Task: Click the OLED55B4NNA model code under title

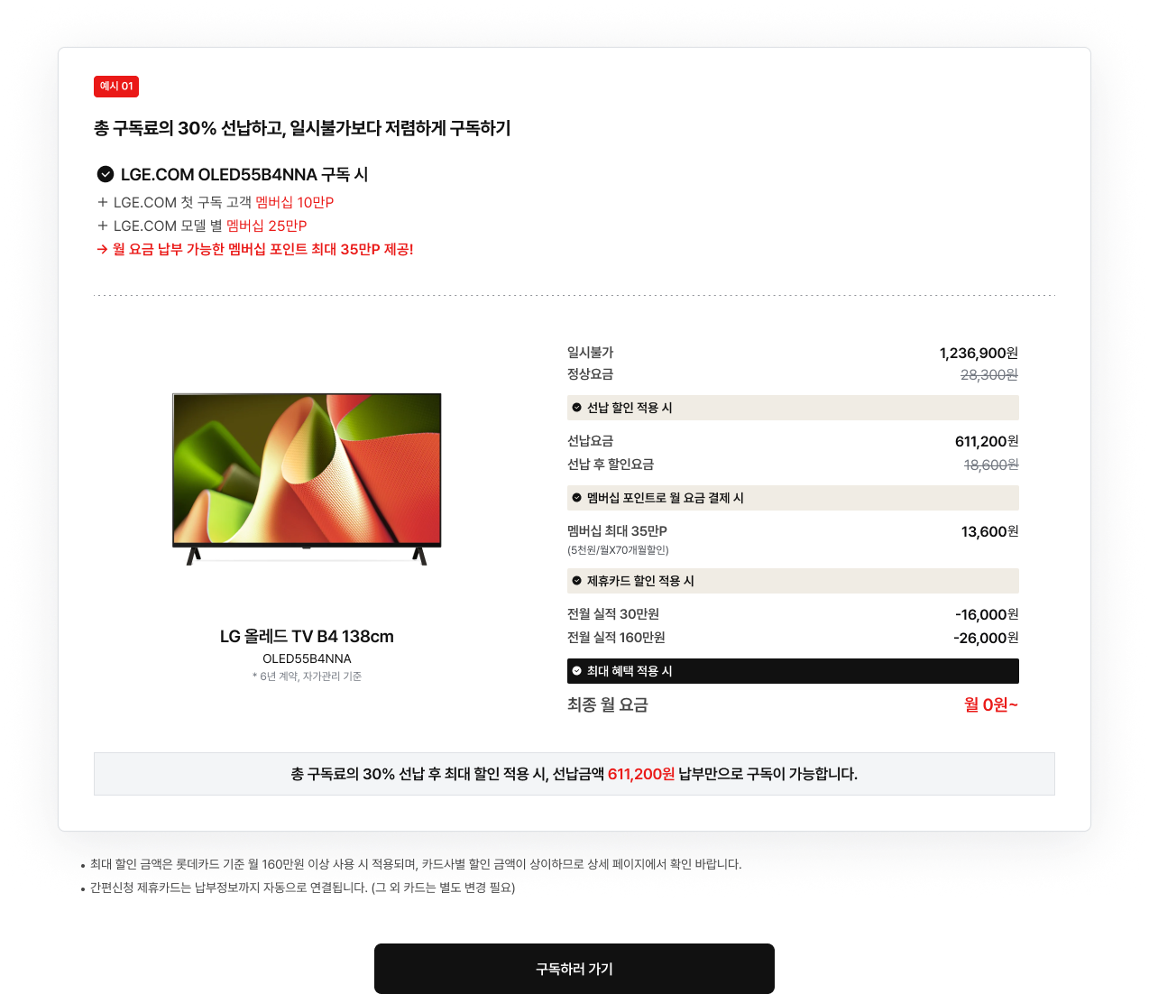Action: (x=307, y=658)
